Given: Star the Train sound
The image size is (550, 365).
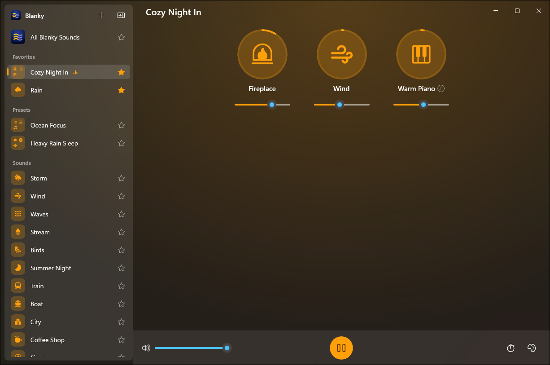Looking at the screenshot, I should pos(121,286).
